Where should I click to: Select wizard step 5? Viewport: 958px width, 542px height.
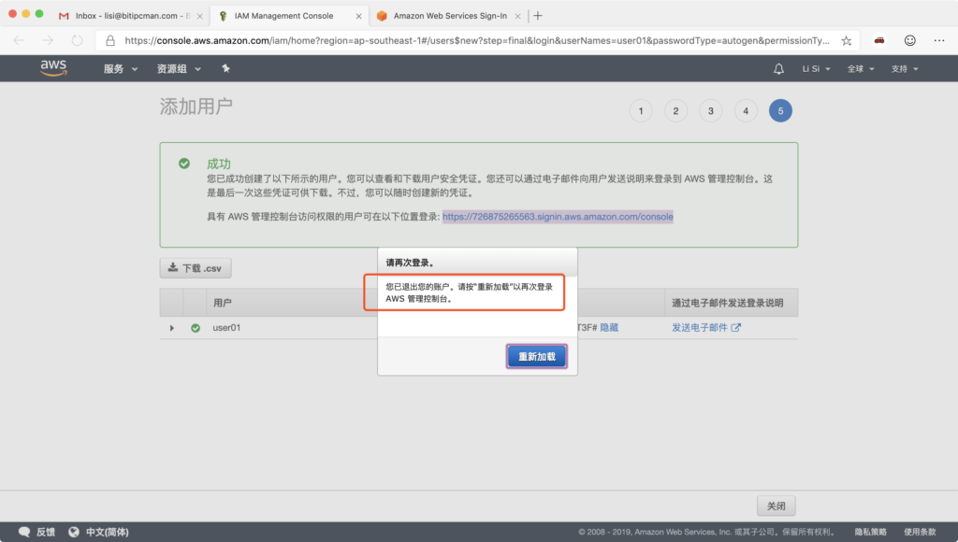click(780, 111)
